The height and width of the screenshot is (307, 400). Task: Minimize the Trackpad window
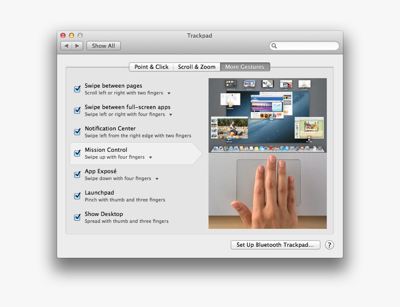72,35
